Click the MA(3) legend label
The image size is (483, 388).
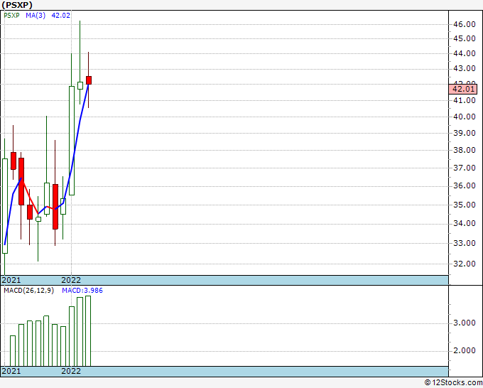(36, 15)
